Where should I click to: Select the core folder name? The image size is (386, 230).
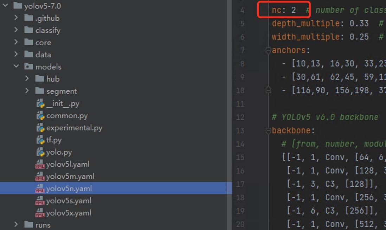click(43, 43)
